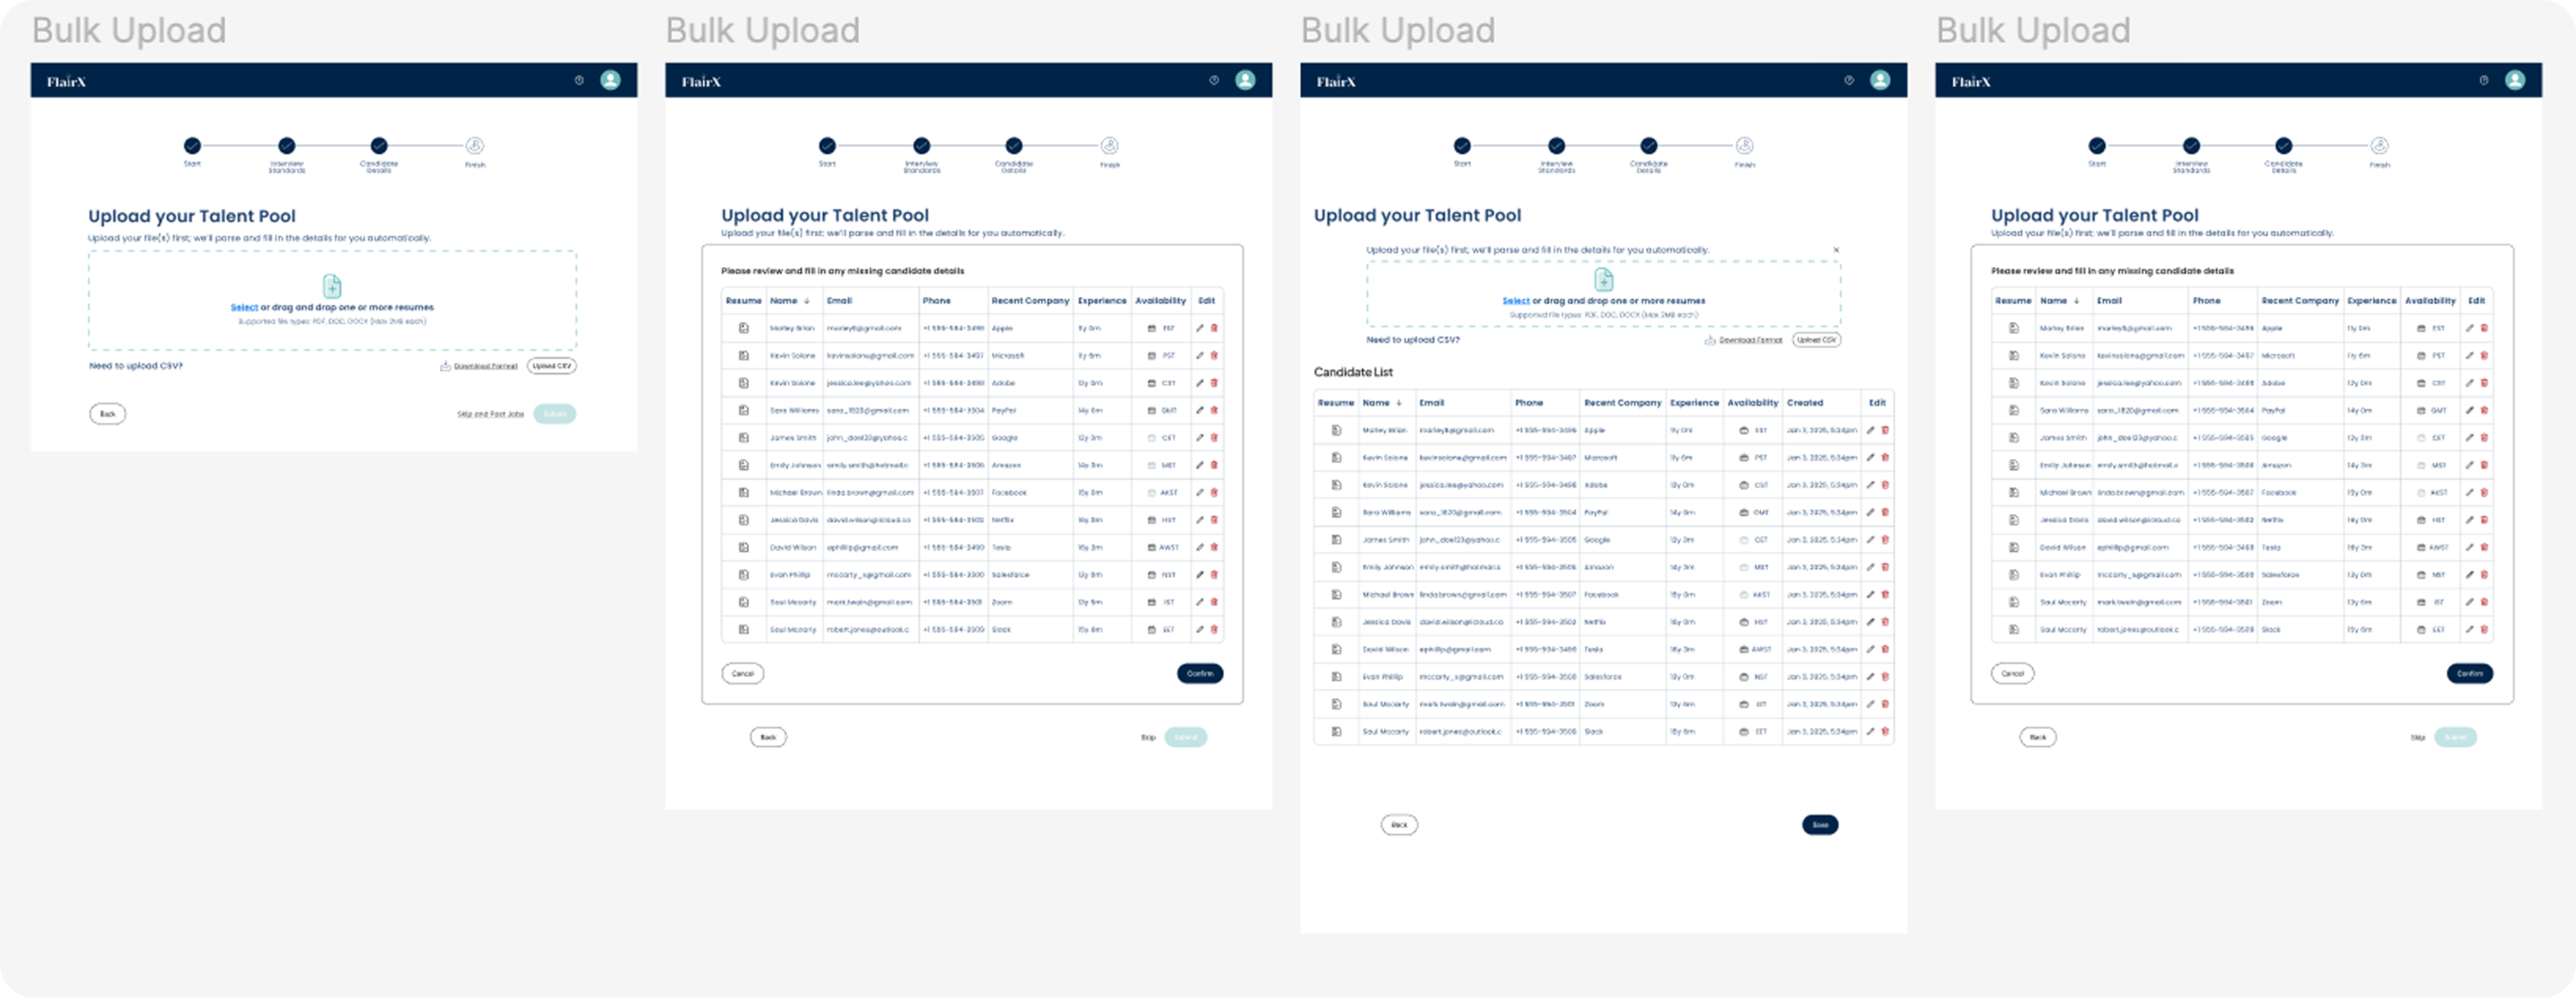Click the Submit button in the fourth frame
Screen dimensions: 2576x998
pyautogui.click(x=2455, y=738)
